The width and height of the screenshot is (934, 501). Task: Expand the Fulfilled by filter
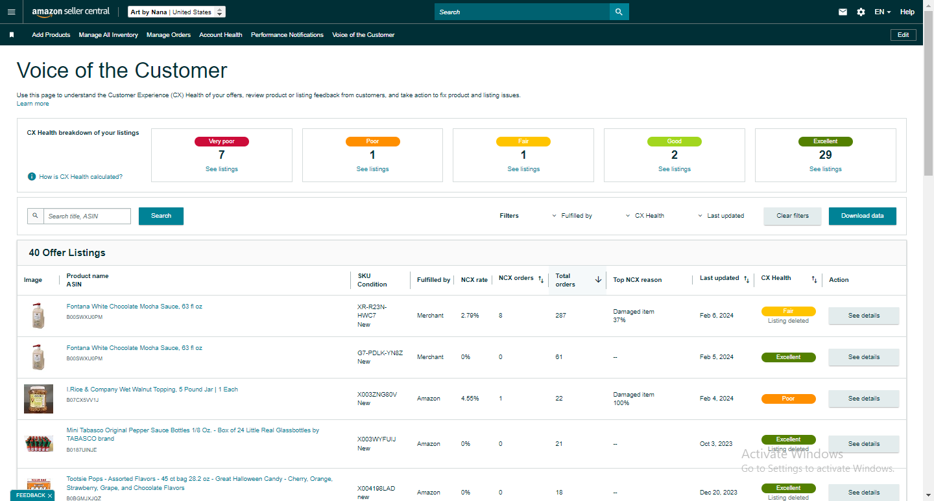point(572,216)
